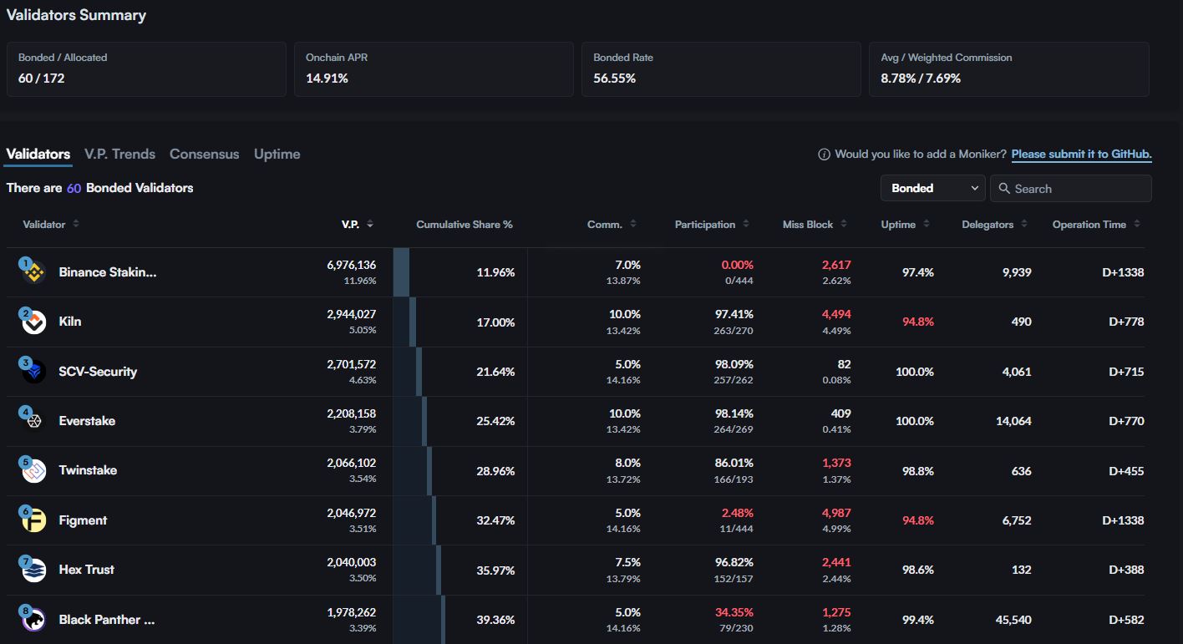The width and height of the screenshot is (1183, 644).
Task: Switch to the Uptime tab
Action: (277, 155)
